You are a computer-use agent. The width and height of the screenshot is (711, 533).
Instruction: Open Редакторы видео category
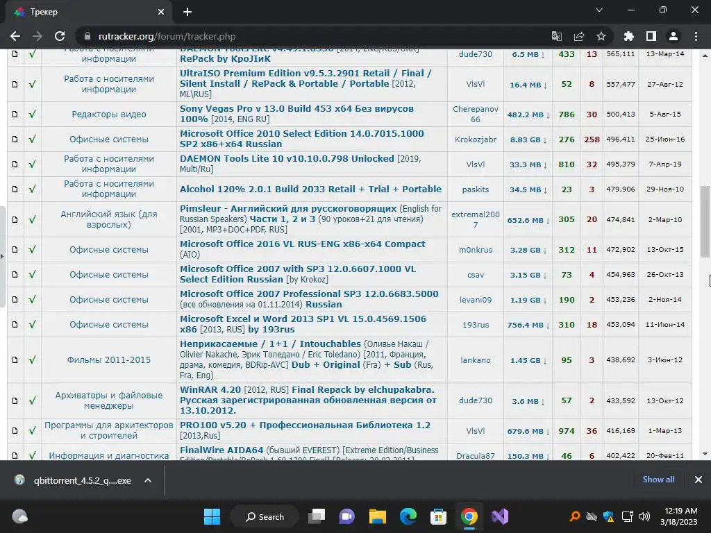click(x=109, y=115)
